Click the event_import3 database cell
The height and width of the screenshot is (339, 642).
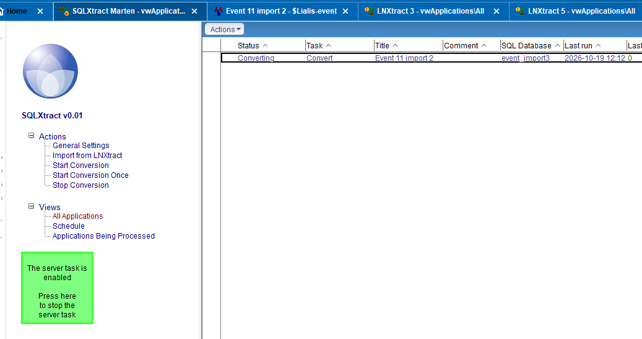coord(526,58)
